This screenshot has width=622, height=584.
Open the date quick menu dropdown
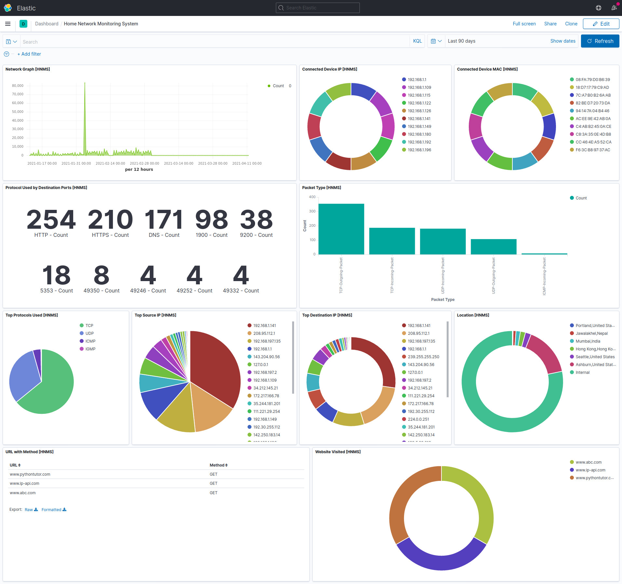point(436,41)
